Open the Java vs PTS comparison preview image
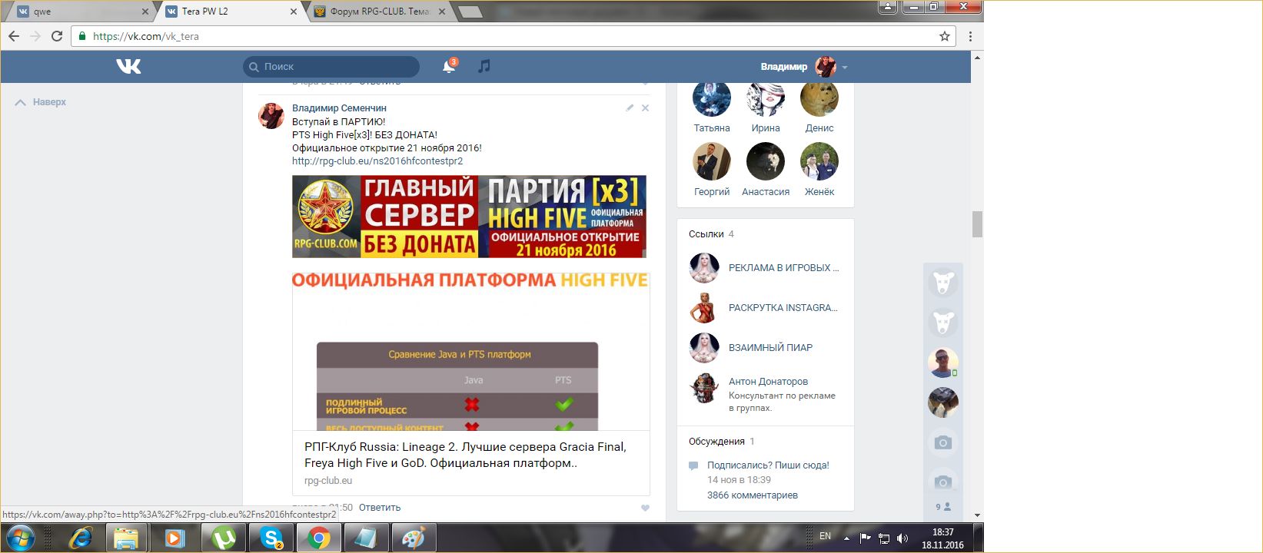The width and height of the screenshot is (1263, 553). coord(471,352)
